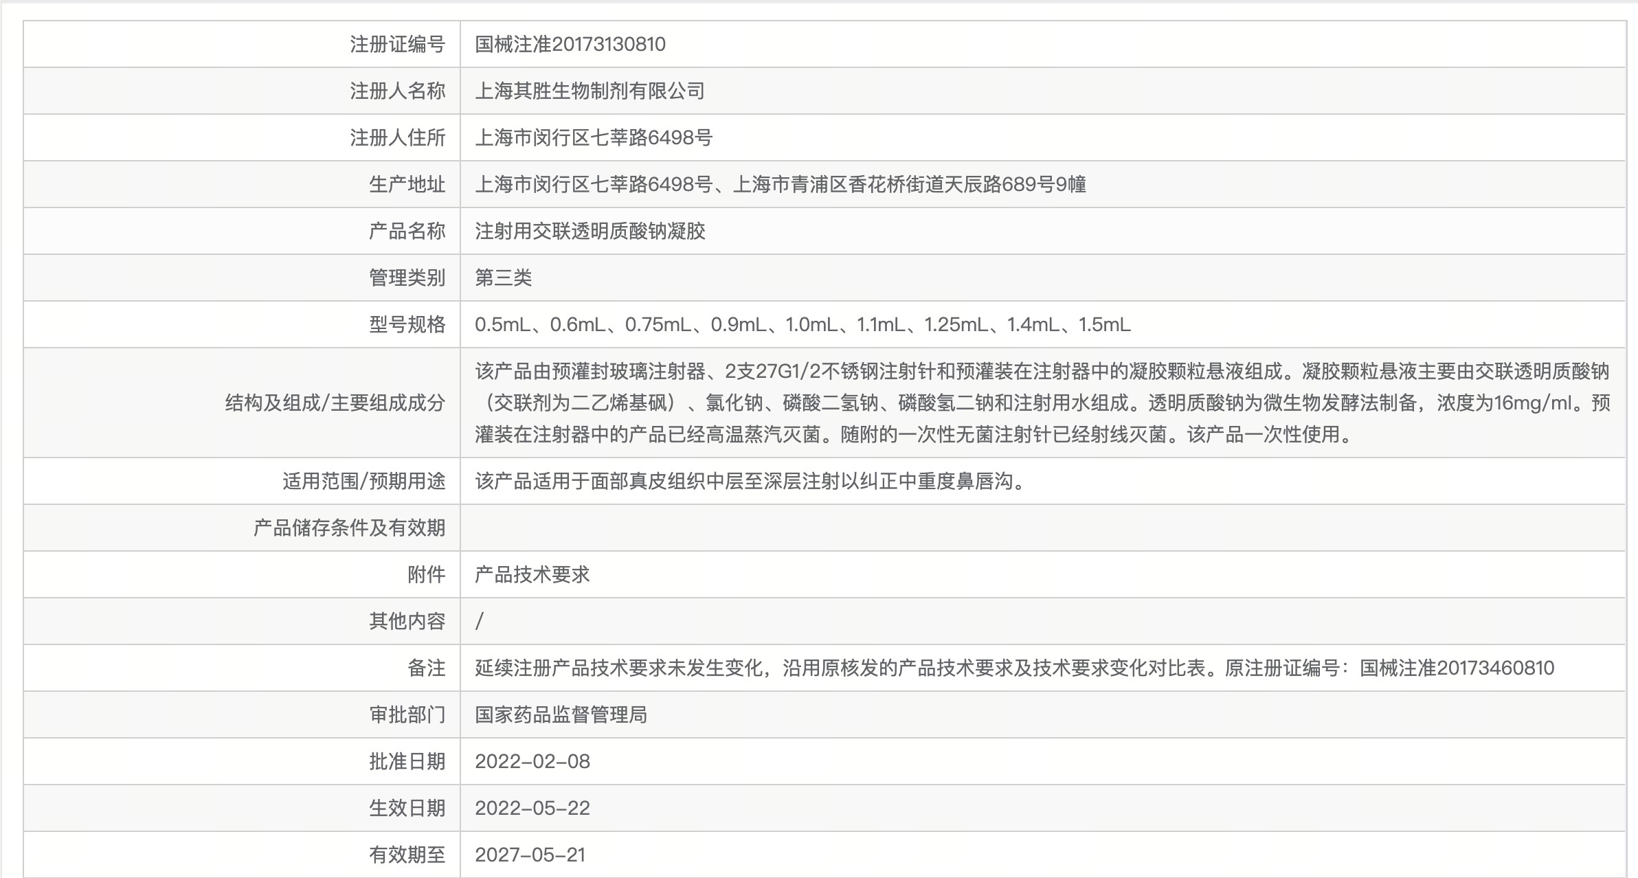
Task: Select intended use text about 鼻唇沟
Action: tap(752, 481)
